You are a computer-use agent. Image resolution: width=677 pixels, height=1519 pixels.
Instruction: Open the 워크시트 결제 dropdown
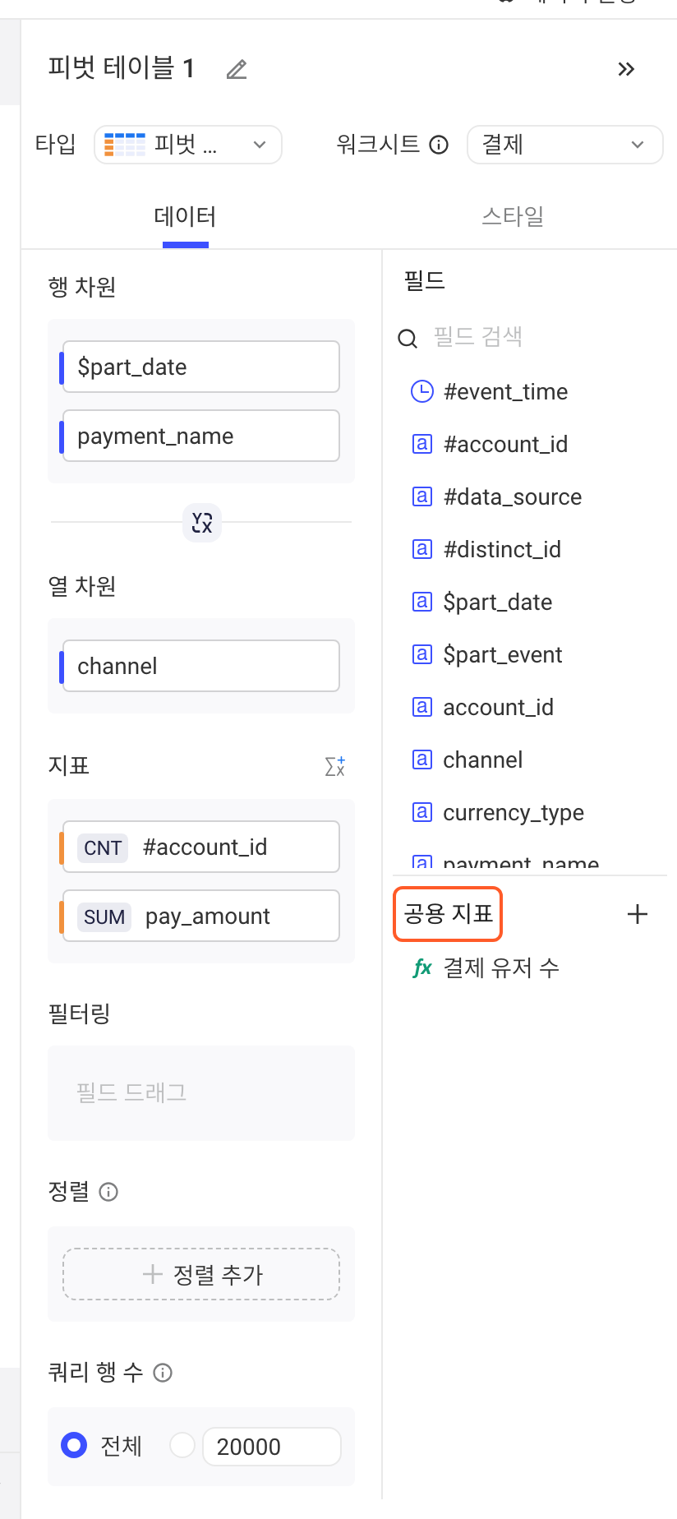click(565, 145)
